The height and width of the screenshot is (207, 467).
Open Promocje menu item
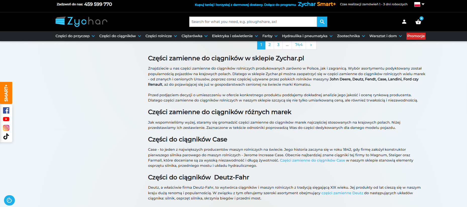(x=416, y=36)
